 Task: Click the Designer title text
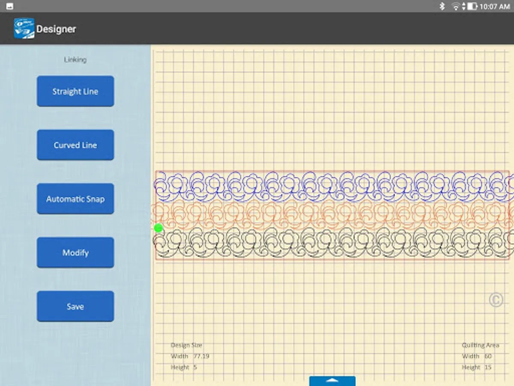tap(56, 29)
